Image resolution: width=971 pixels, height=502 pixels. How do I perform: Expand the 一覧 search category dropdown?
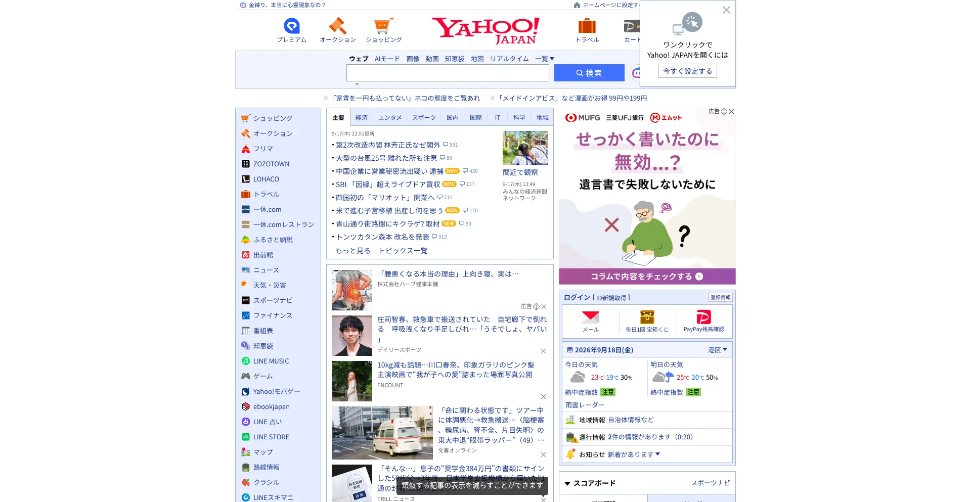545,59
